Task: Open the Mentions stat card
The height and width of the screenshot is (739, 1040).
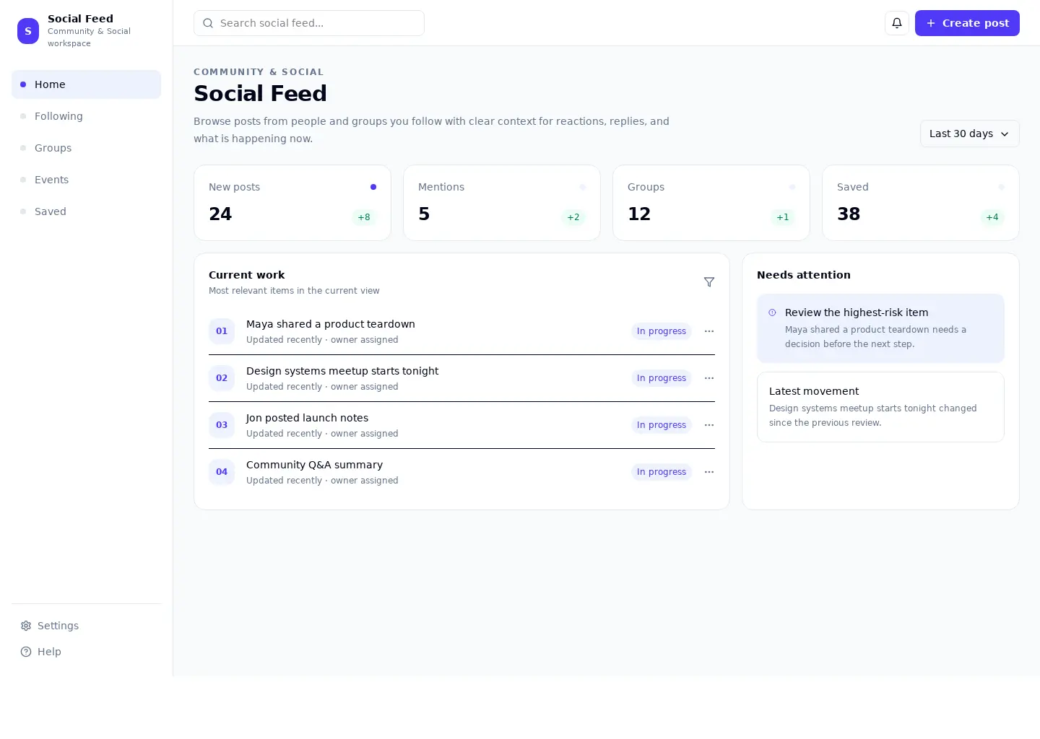Action: tap(502, 203)
